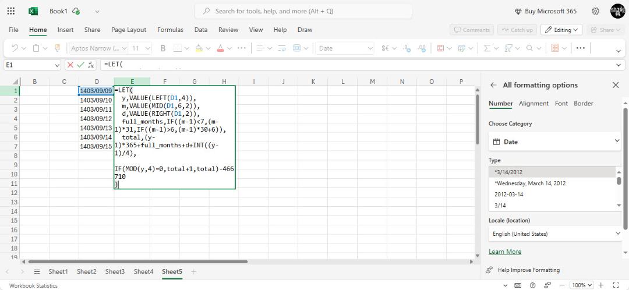Click the Add-ins grid icon
The height and width of the screenshot is (290, 629).
pos(555,48)
